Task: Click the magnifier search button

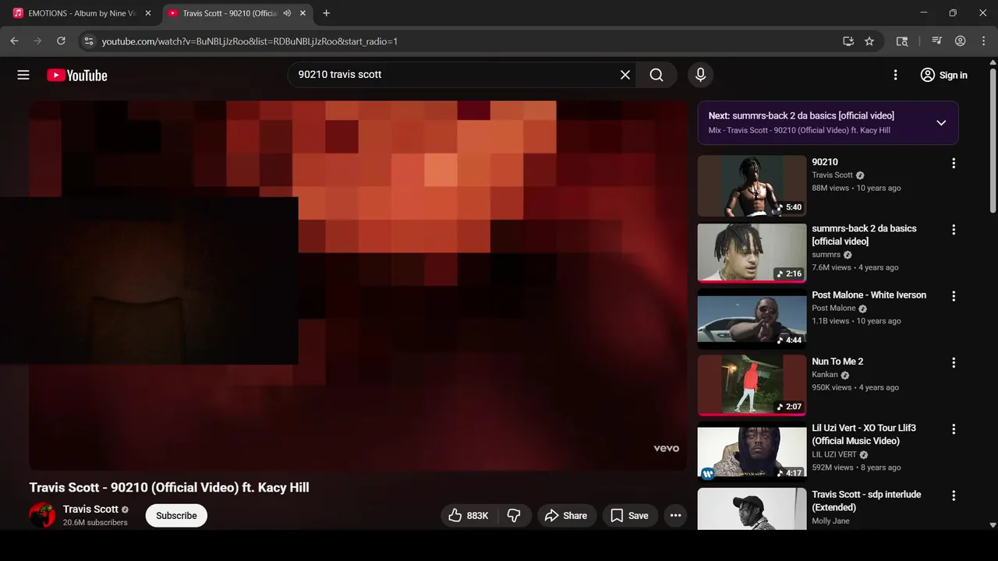Action: [x=656, y=75]
